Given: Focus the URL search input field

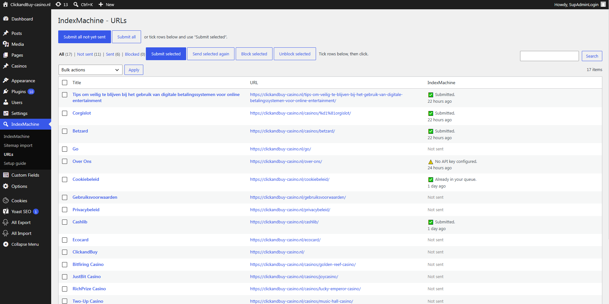Looking at the screenshot, I should [x=549, y=56].
